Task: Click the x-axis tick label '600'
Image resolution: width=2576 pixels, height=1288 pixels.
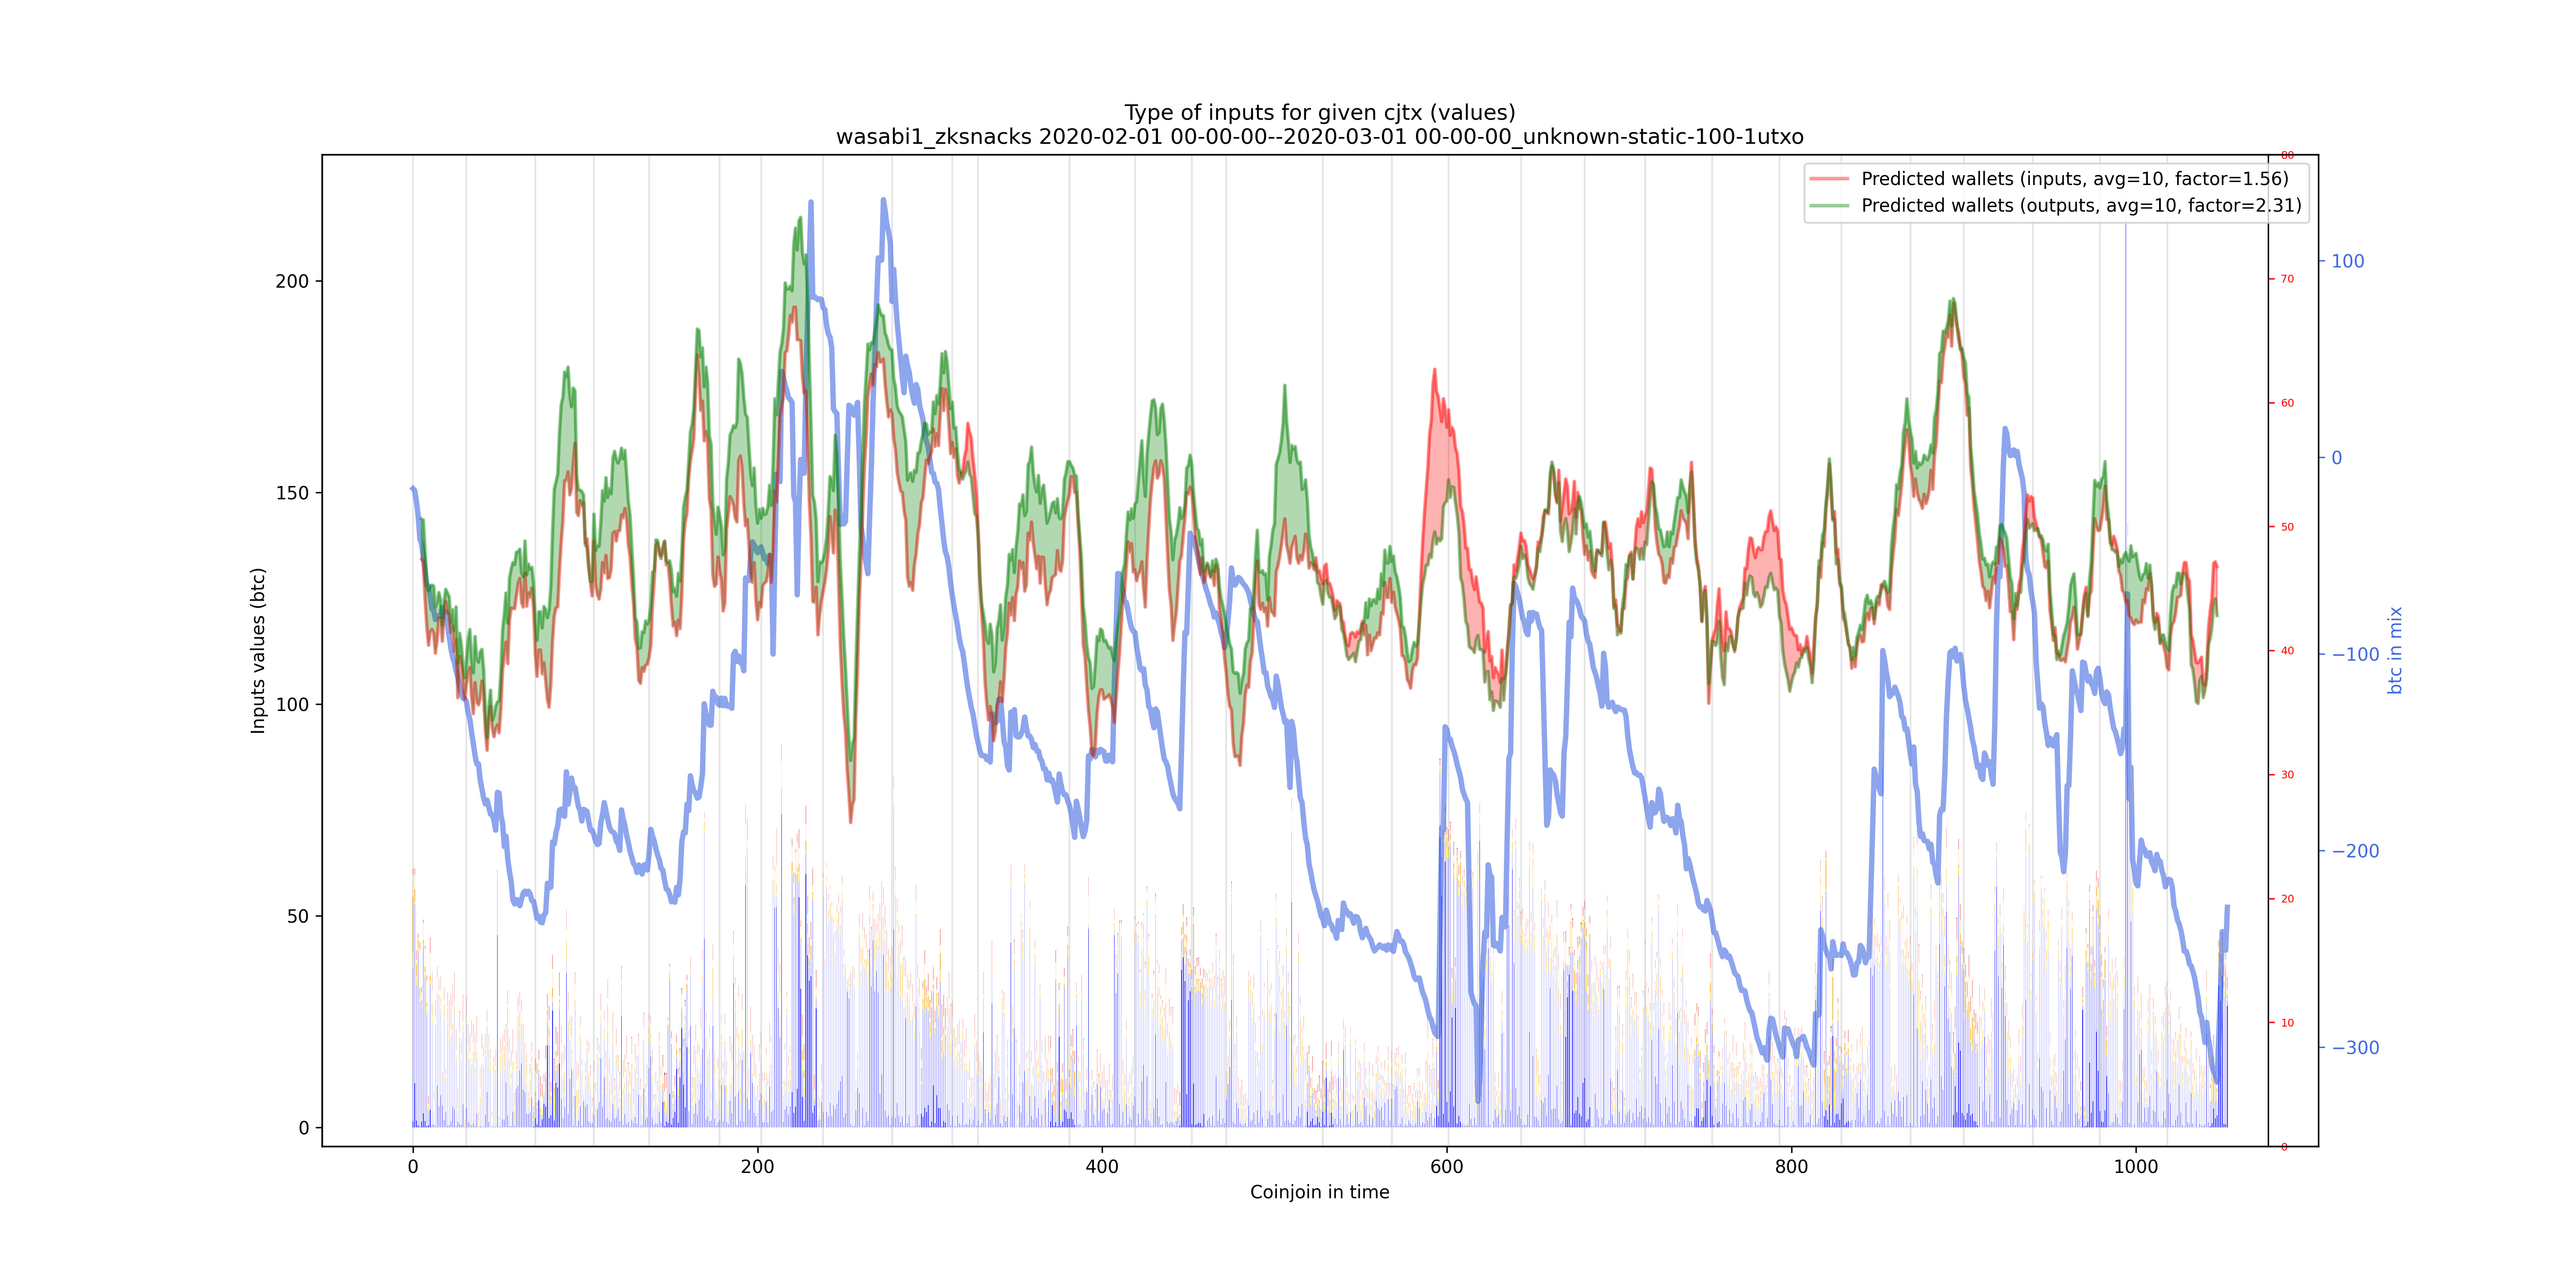Action: 1447,1166
